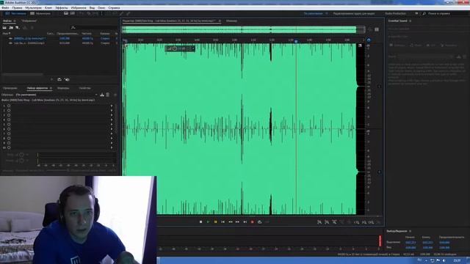Toggle transport loop playback
This screenshot has width=470, height=264.
click(x=259, y=222)
